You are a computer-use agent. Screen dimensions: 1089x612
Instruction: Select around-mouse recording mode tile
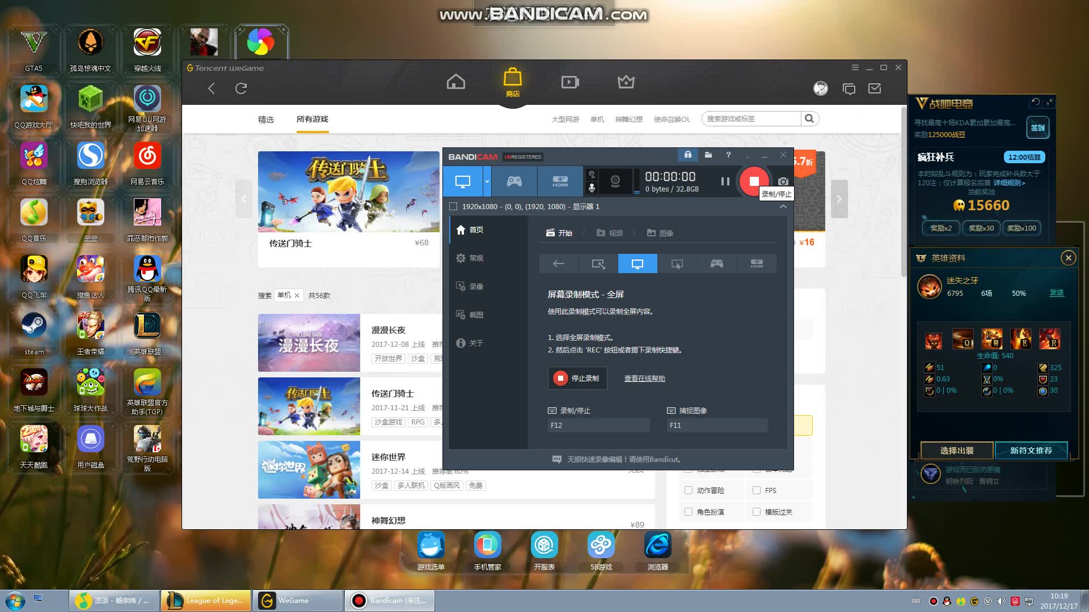tap(677, 263)
